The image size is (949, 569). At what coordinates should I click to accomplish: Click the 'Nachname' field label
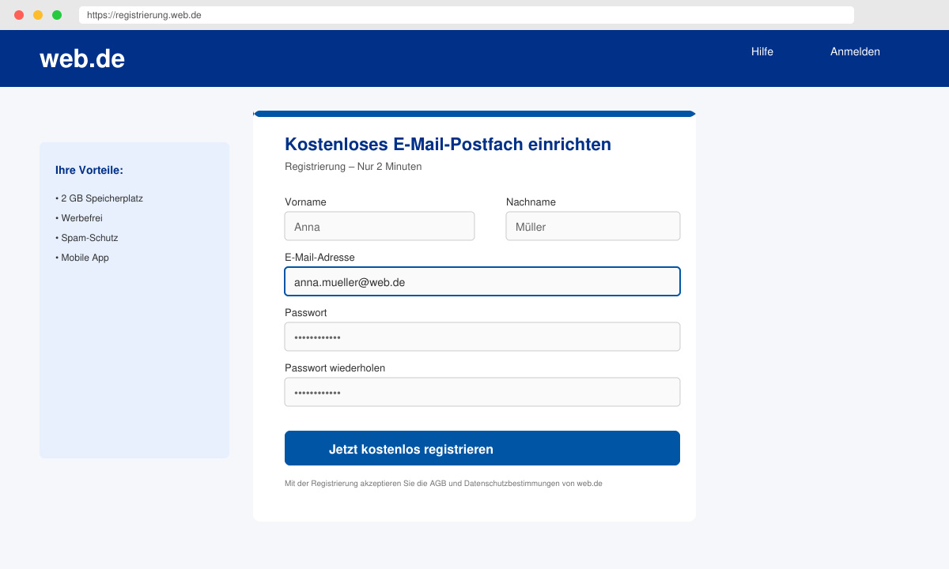(x=531, y=202)
